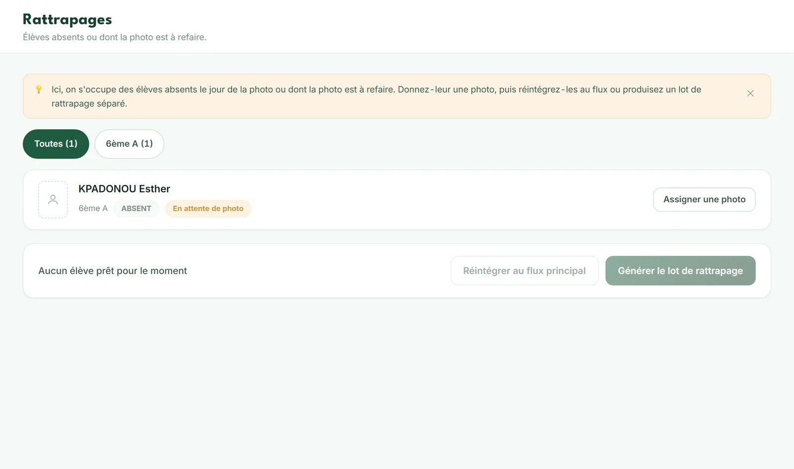This screenshot has width=794, height=469.
Task: Click Aucun élève prêt pour le moment text
Action: (113, 271)
